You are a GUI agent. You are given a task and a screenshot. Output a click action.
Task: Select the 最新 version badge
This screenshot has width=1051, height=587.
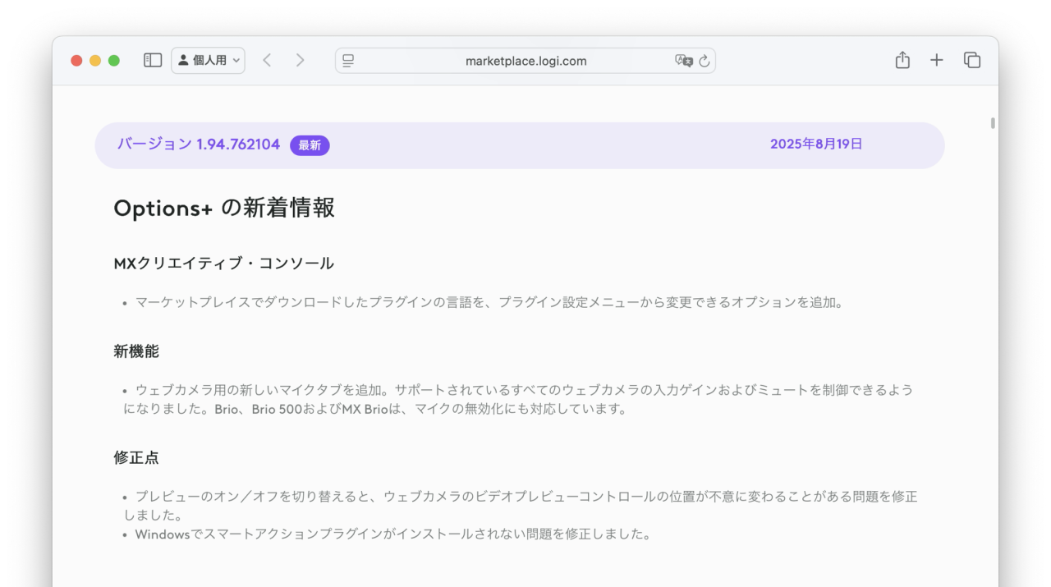[x=310, y=144]
